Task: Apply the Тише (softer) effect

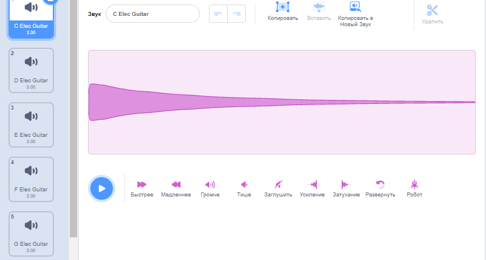Action: (244, 184)
